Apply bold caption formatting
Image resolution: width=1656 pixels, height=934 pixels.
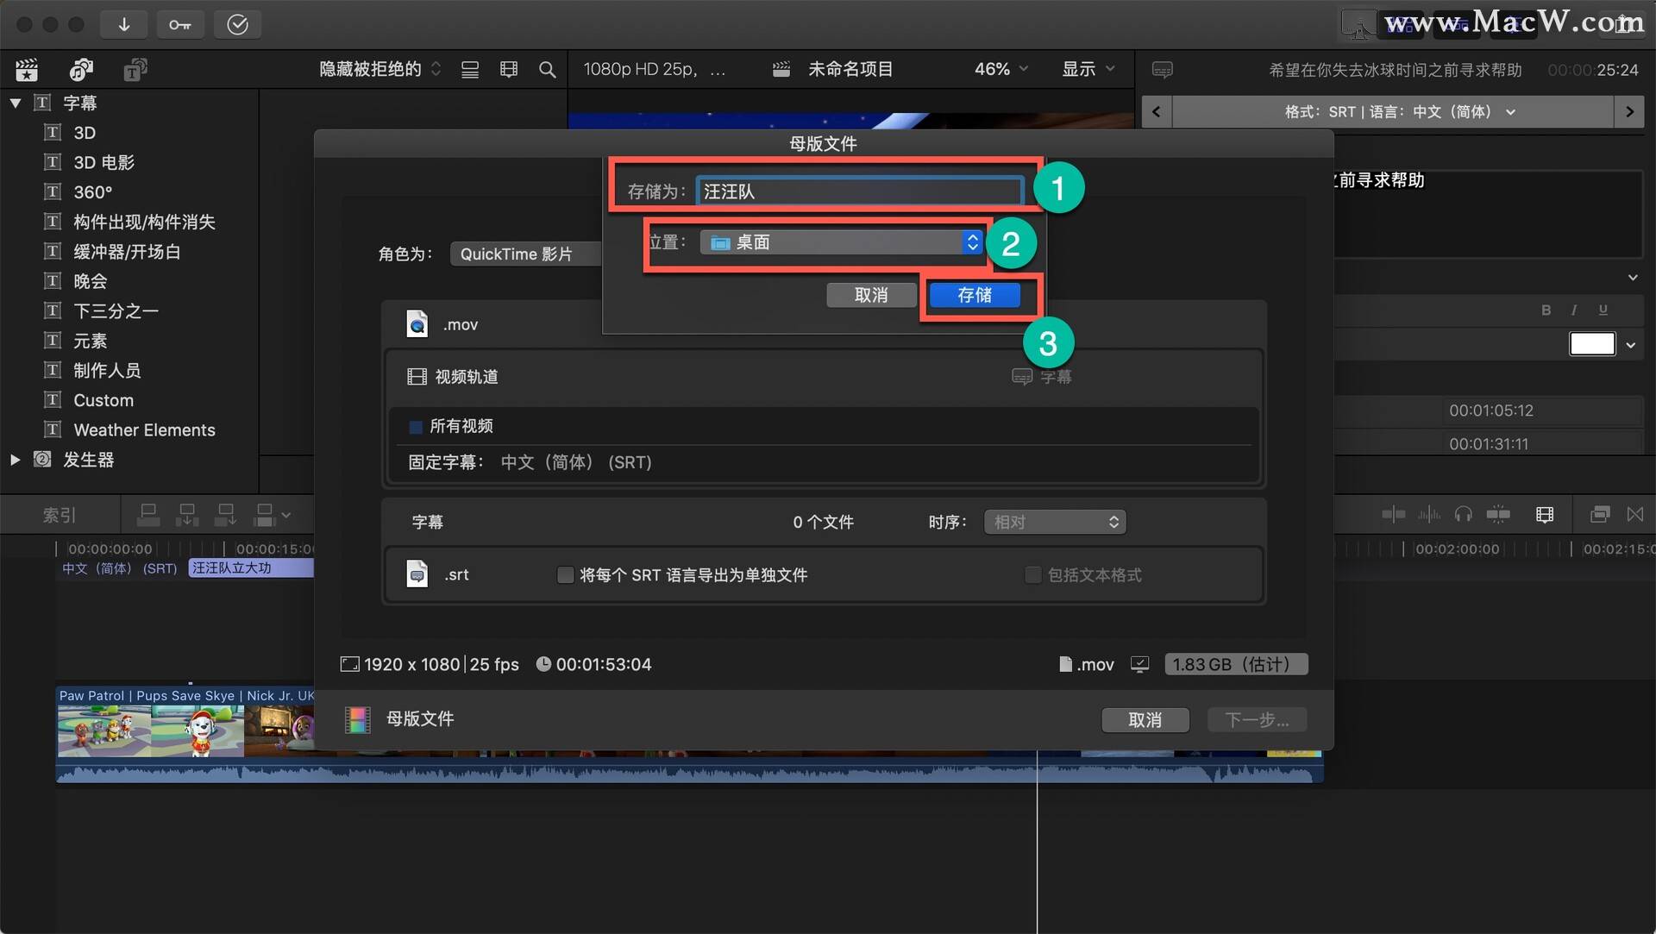1546,310
